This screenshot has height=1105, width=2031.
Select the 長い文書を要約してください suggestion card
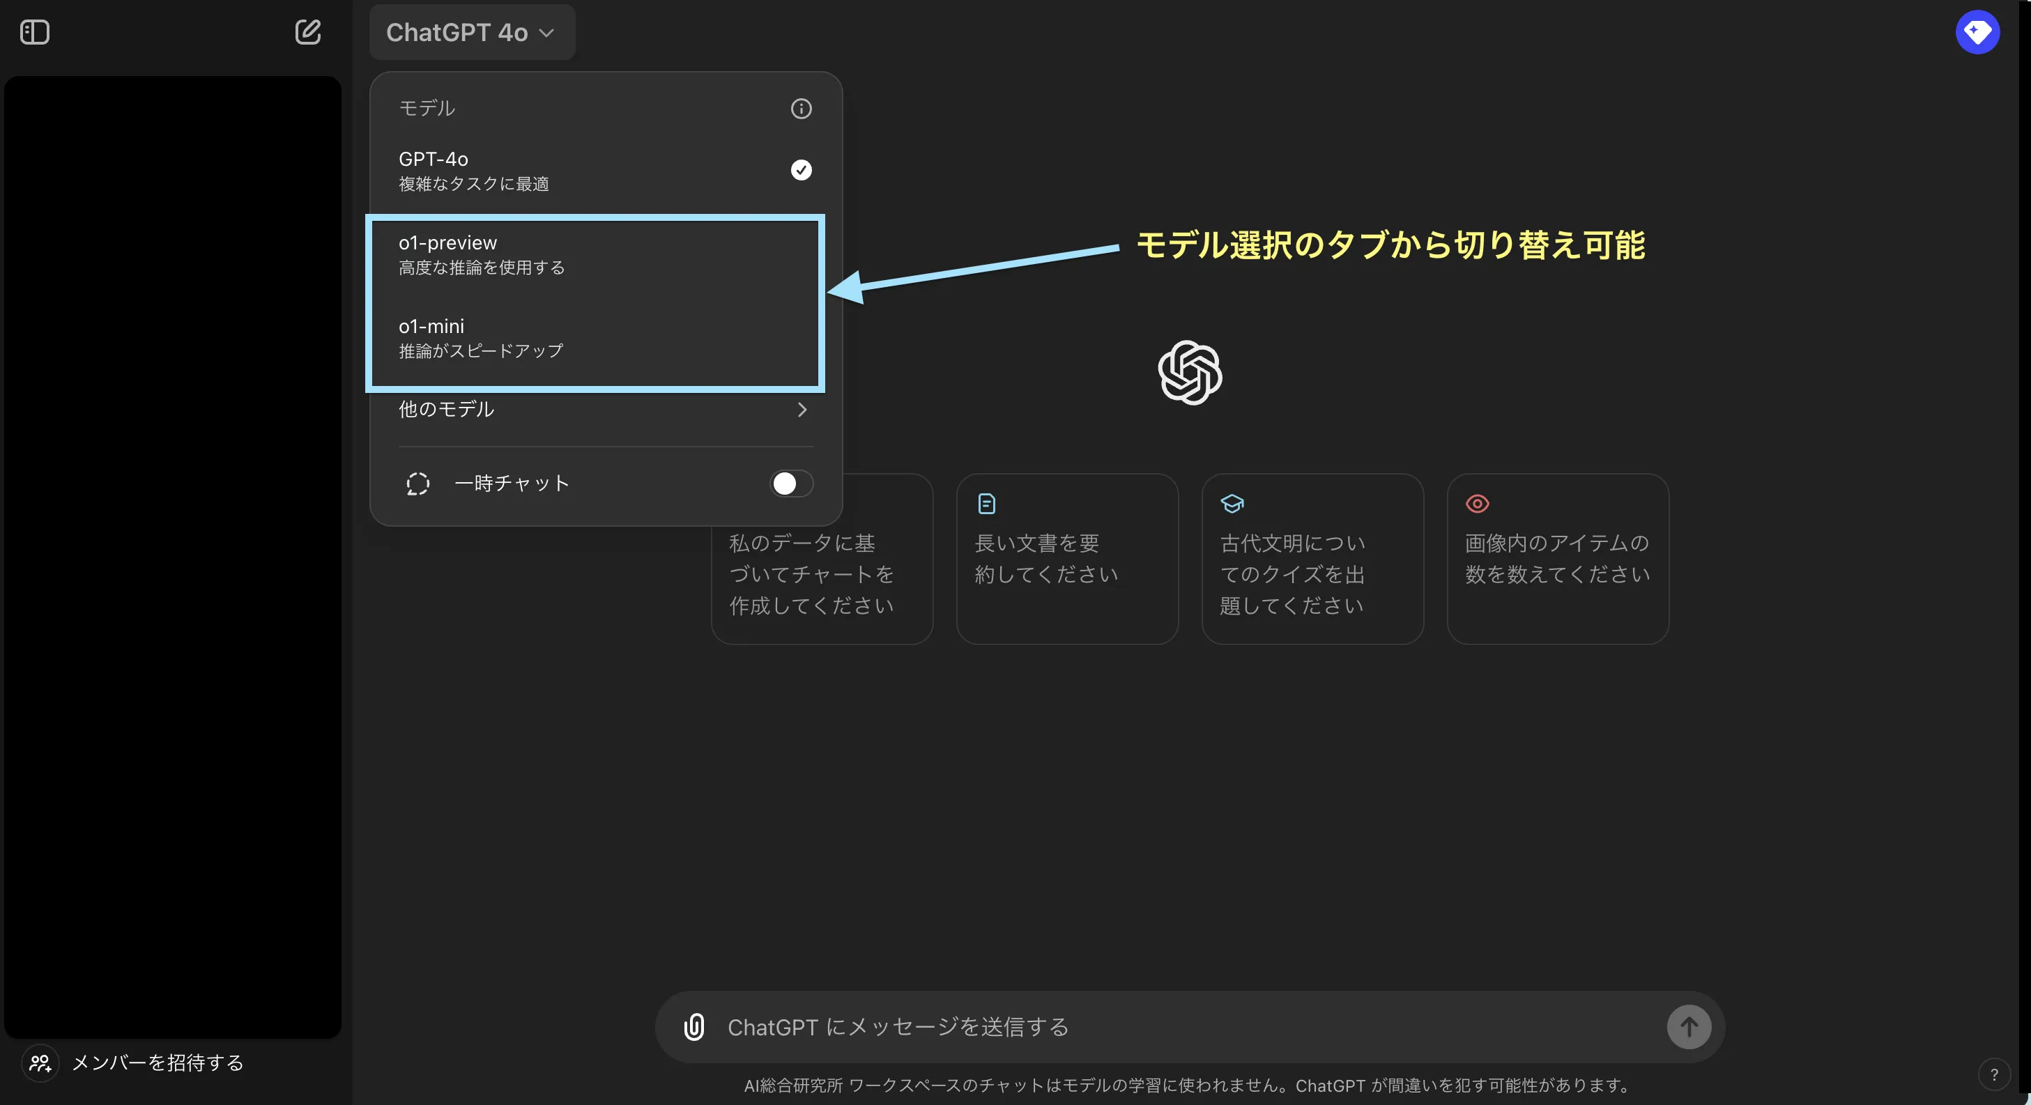point(1067,559)
